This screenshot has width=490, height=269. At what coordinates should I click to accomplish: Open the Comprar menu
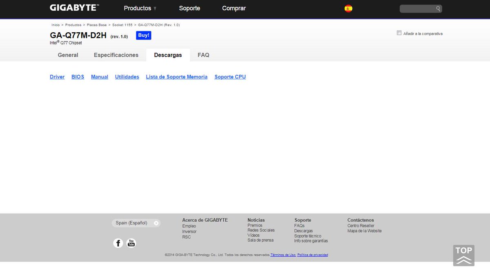[x=234, y=8]
